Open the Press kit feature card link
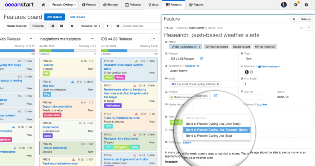This screenshot has height=166, width=315. [48, 65]
